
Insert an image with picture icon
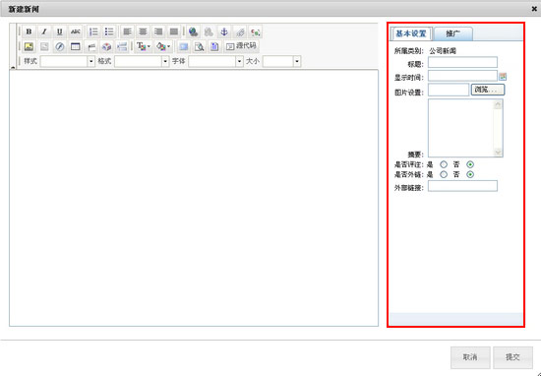point(29,46)
